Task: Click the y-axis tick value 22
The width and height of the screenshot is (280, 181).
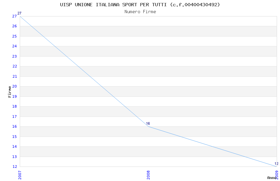Action: click(x=14, y=66)
